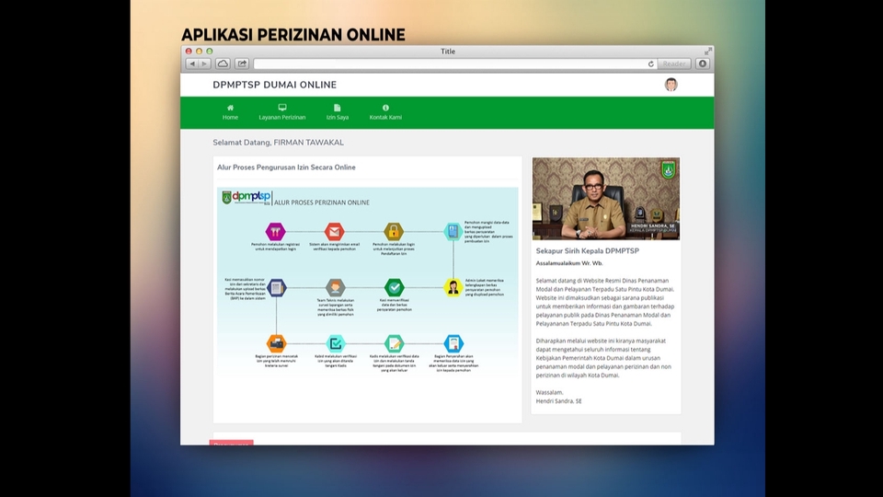This screenshot has height=497, width=883.
Task: Click the Sekapur Sirih Kepala DPMPTSP heading
Action: (588, 250)
